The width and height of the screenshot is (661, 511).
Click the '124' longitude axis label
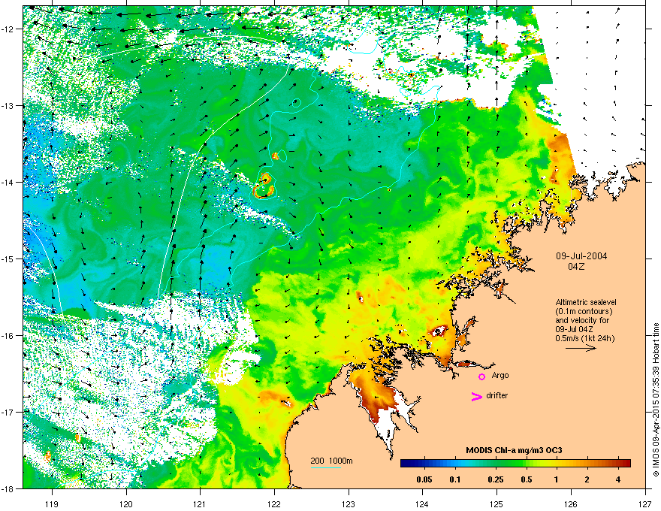click(x=423, y=503)
